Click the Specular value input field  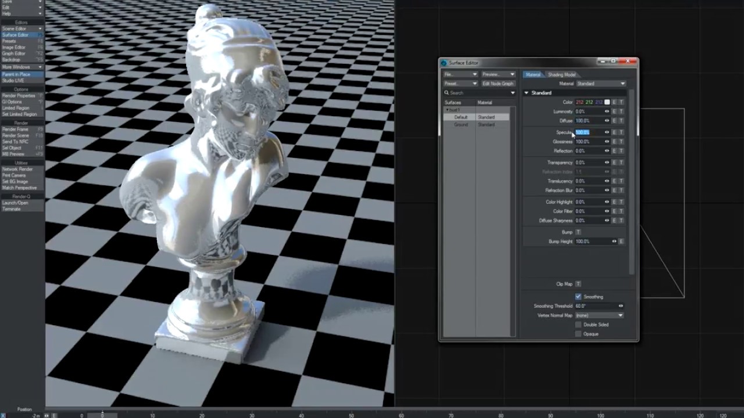(589, 132)
